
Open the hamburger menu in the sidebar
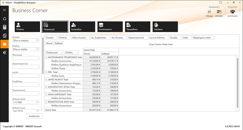point(5,10)
